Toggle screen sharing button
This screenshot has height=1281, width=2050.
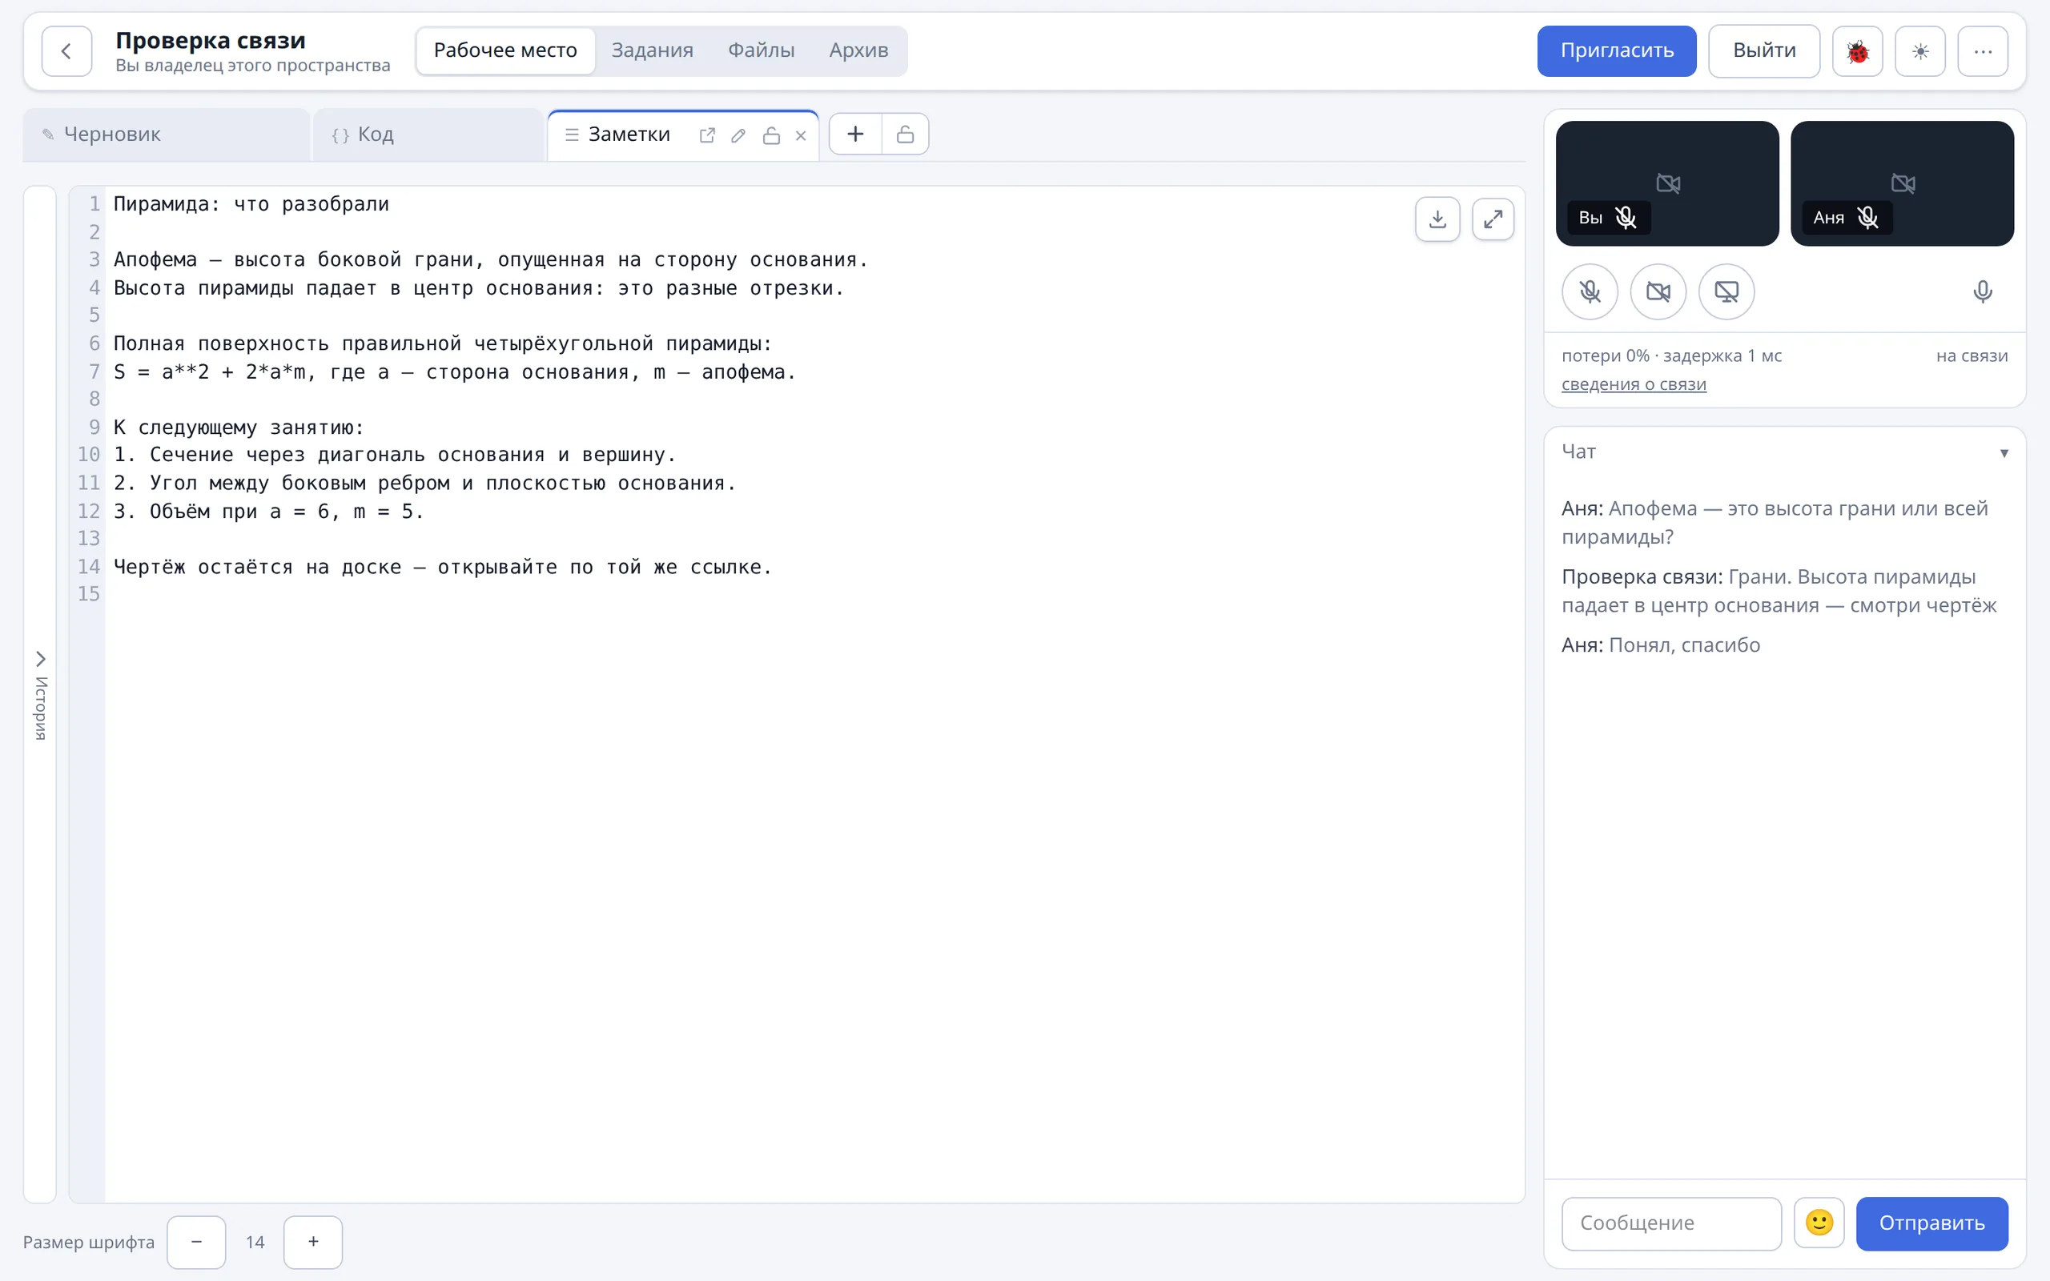1726,291
